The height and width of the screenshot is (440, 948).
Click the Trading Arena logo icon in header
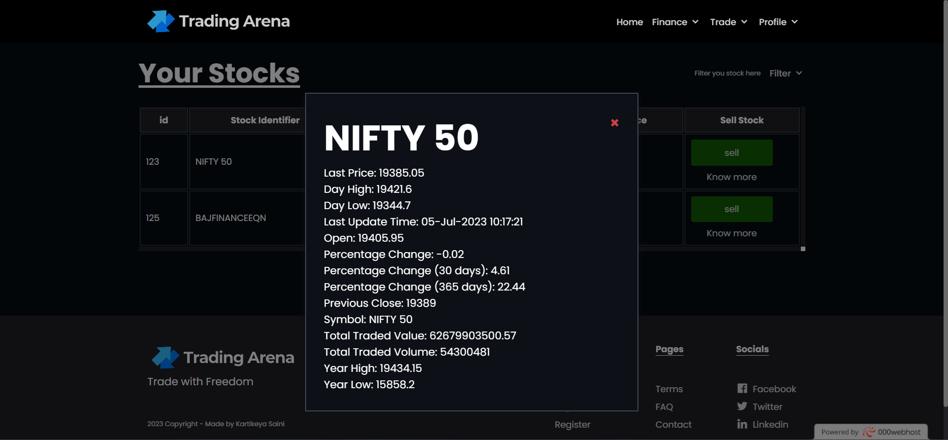(x=161, y=21)
